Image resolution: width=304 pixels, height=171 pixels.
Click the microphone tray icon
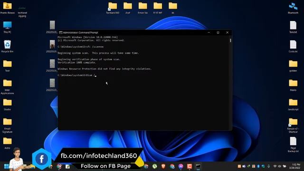268,166
